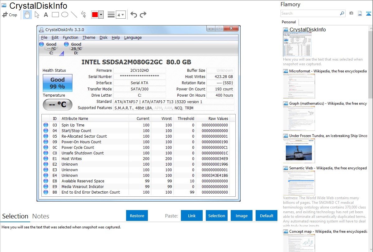
Task: Click the snapshot list scroll up arrow
Action: pos(371,28)
